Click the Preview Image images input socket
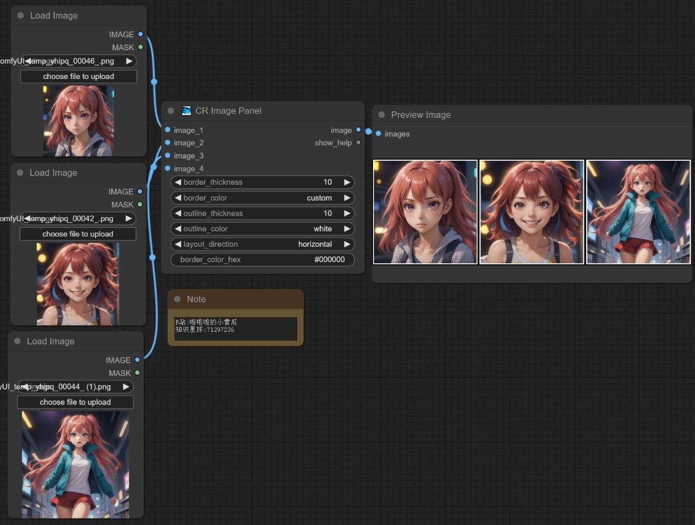Image resolution: width=695 pixels, height=525 pixels. coord(378,134)
